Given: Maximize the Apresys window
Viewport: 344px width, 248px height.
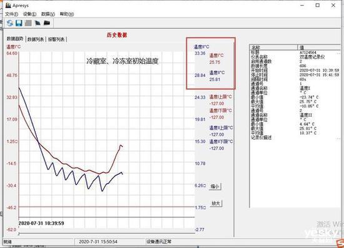Looking at the screenshot, I should pyautogui.click(x=318, y=5).
